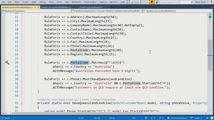Image resolution: width=214 pixels, height=120 pixels.
Task: Open the Build menu
Action: coord(34,2)
